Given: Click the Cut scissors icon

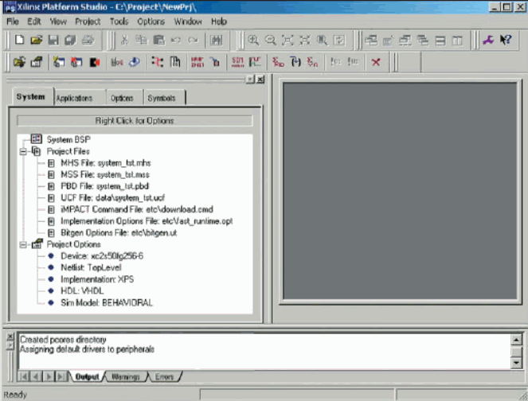Looking at the screenshot, I should click(x=123, y=40).
